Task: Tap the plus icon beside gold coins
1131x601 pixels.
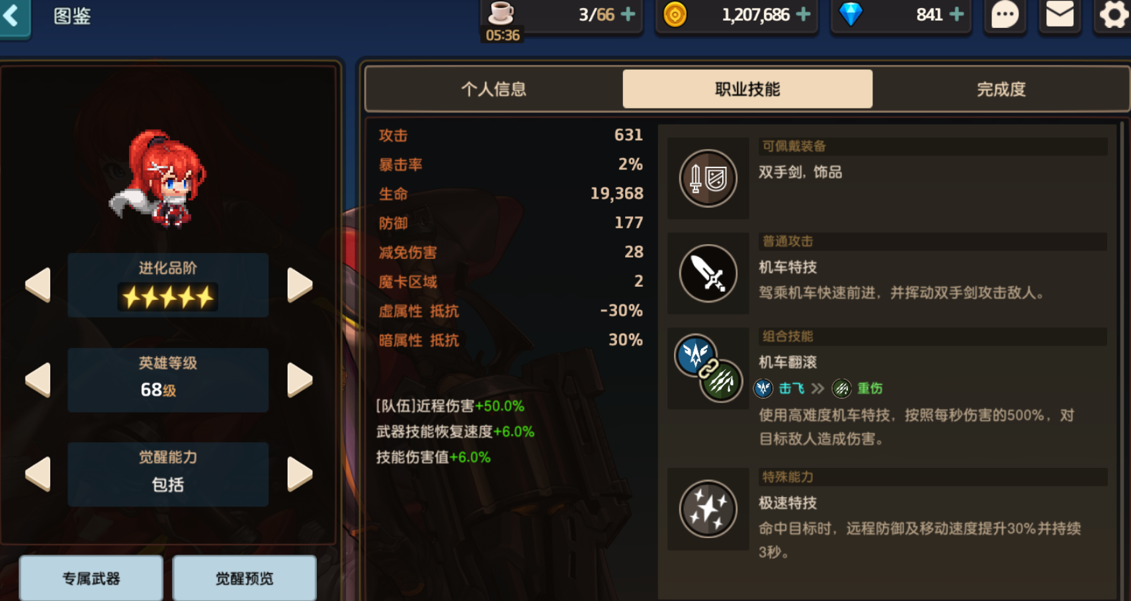Action: tap(803, 14)
